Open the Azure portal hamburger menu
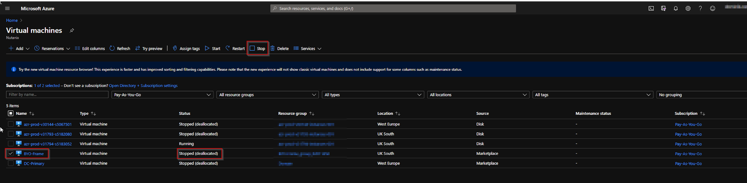The image size is (747, 183). 7,9
